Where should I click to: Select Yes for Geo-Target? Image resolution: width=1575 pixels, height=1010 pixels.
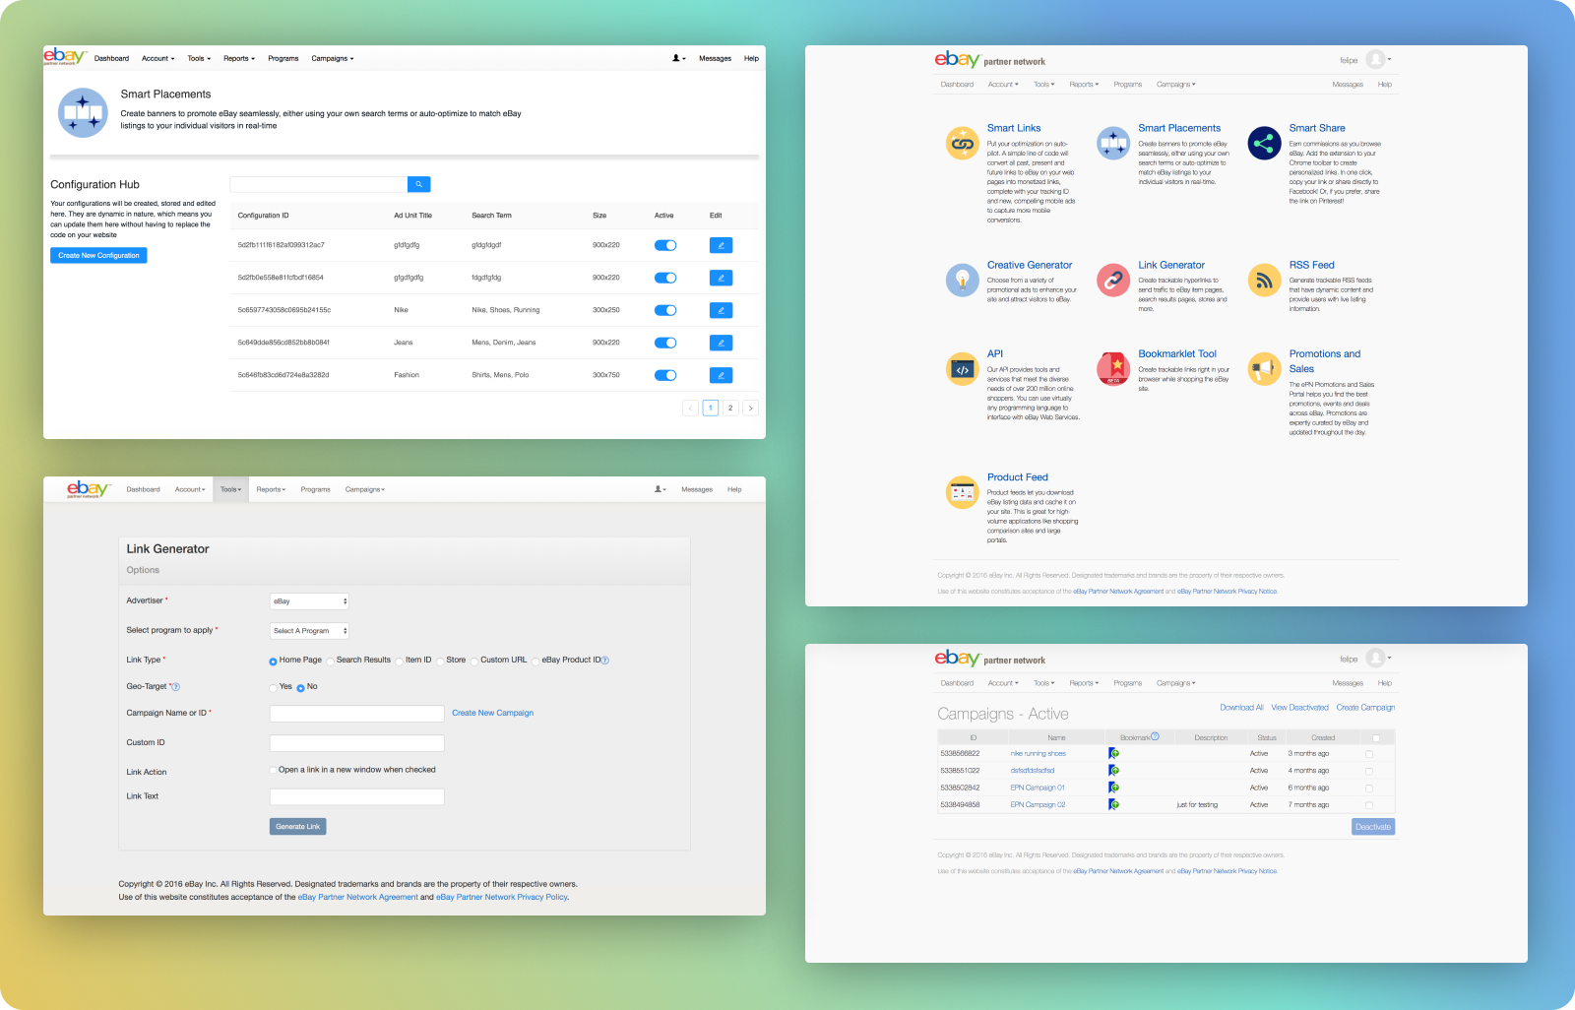click(273, 687)
